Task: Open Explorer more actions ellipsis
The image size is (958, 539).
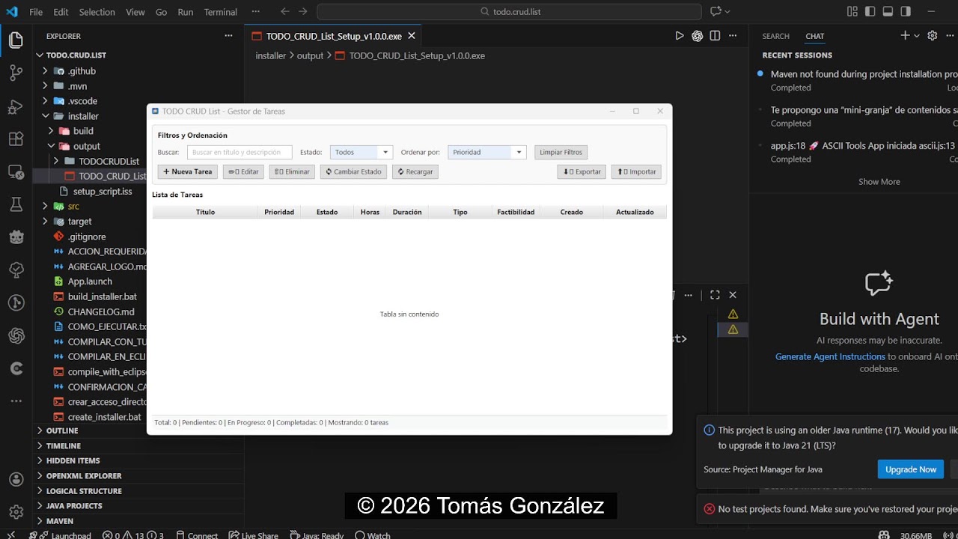Action: click(x=228, y=36)
